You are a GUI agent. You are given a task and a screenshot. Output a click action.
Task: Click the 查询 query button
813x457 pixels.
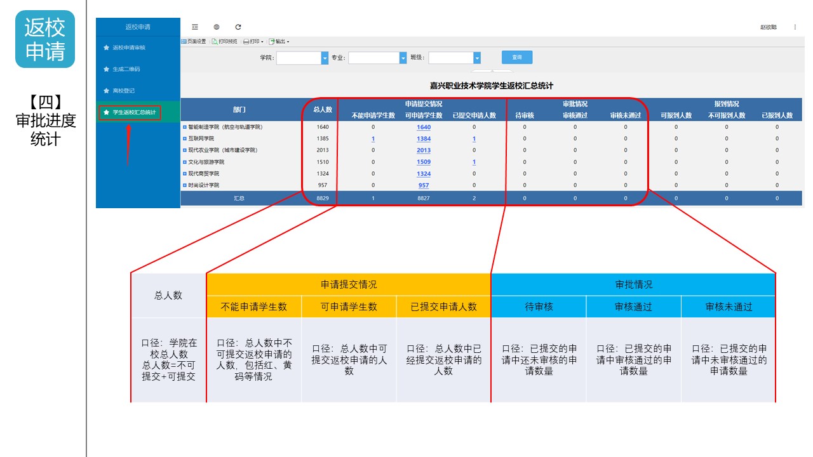pos(516,57)
